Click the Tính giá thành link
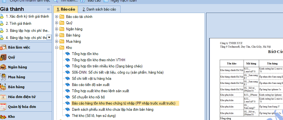 click(x=19, y=24)
